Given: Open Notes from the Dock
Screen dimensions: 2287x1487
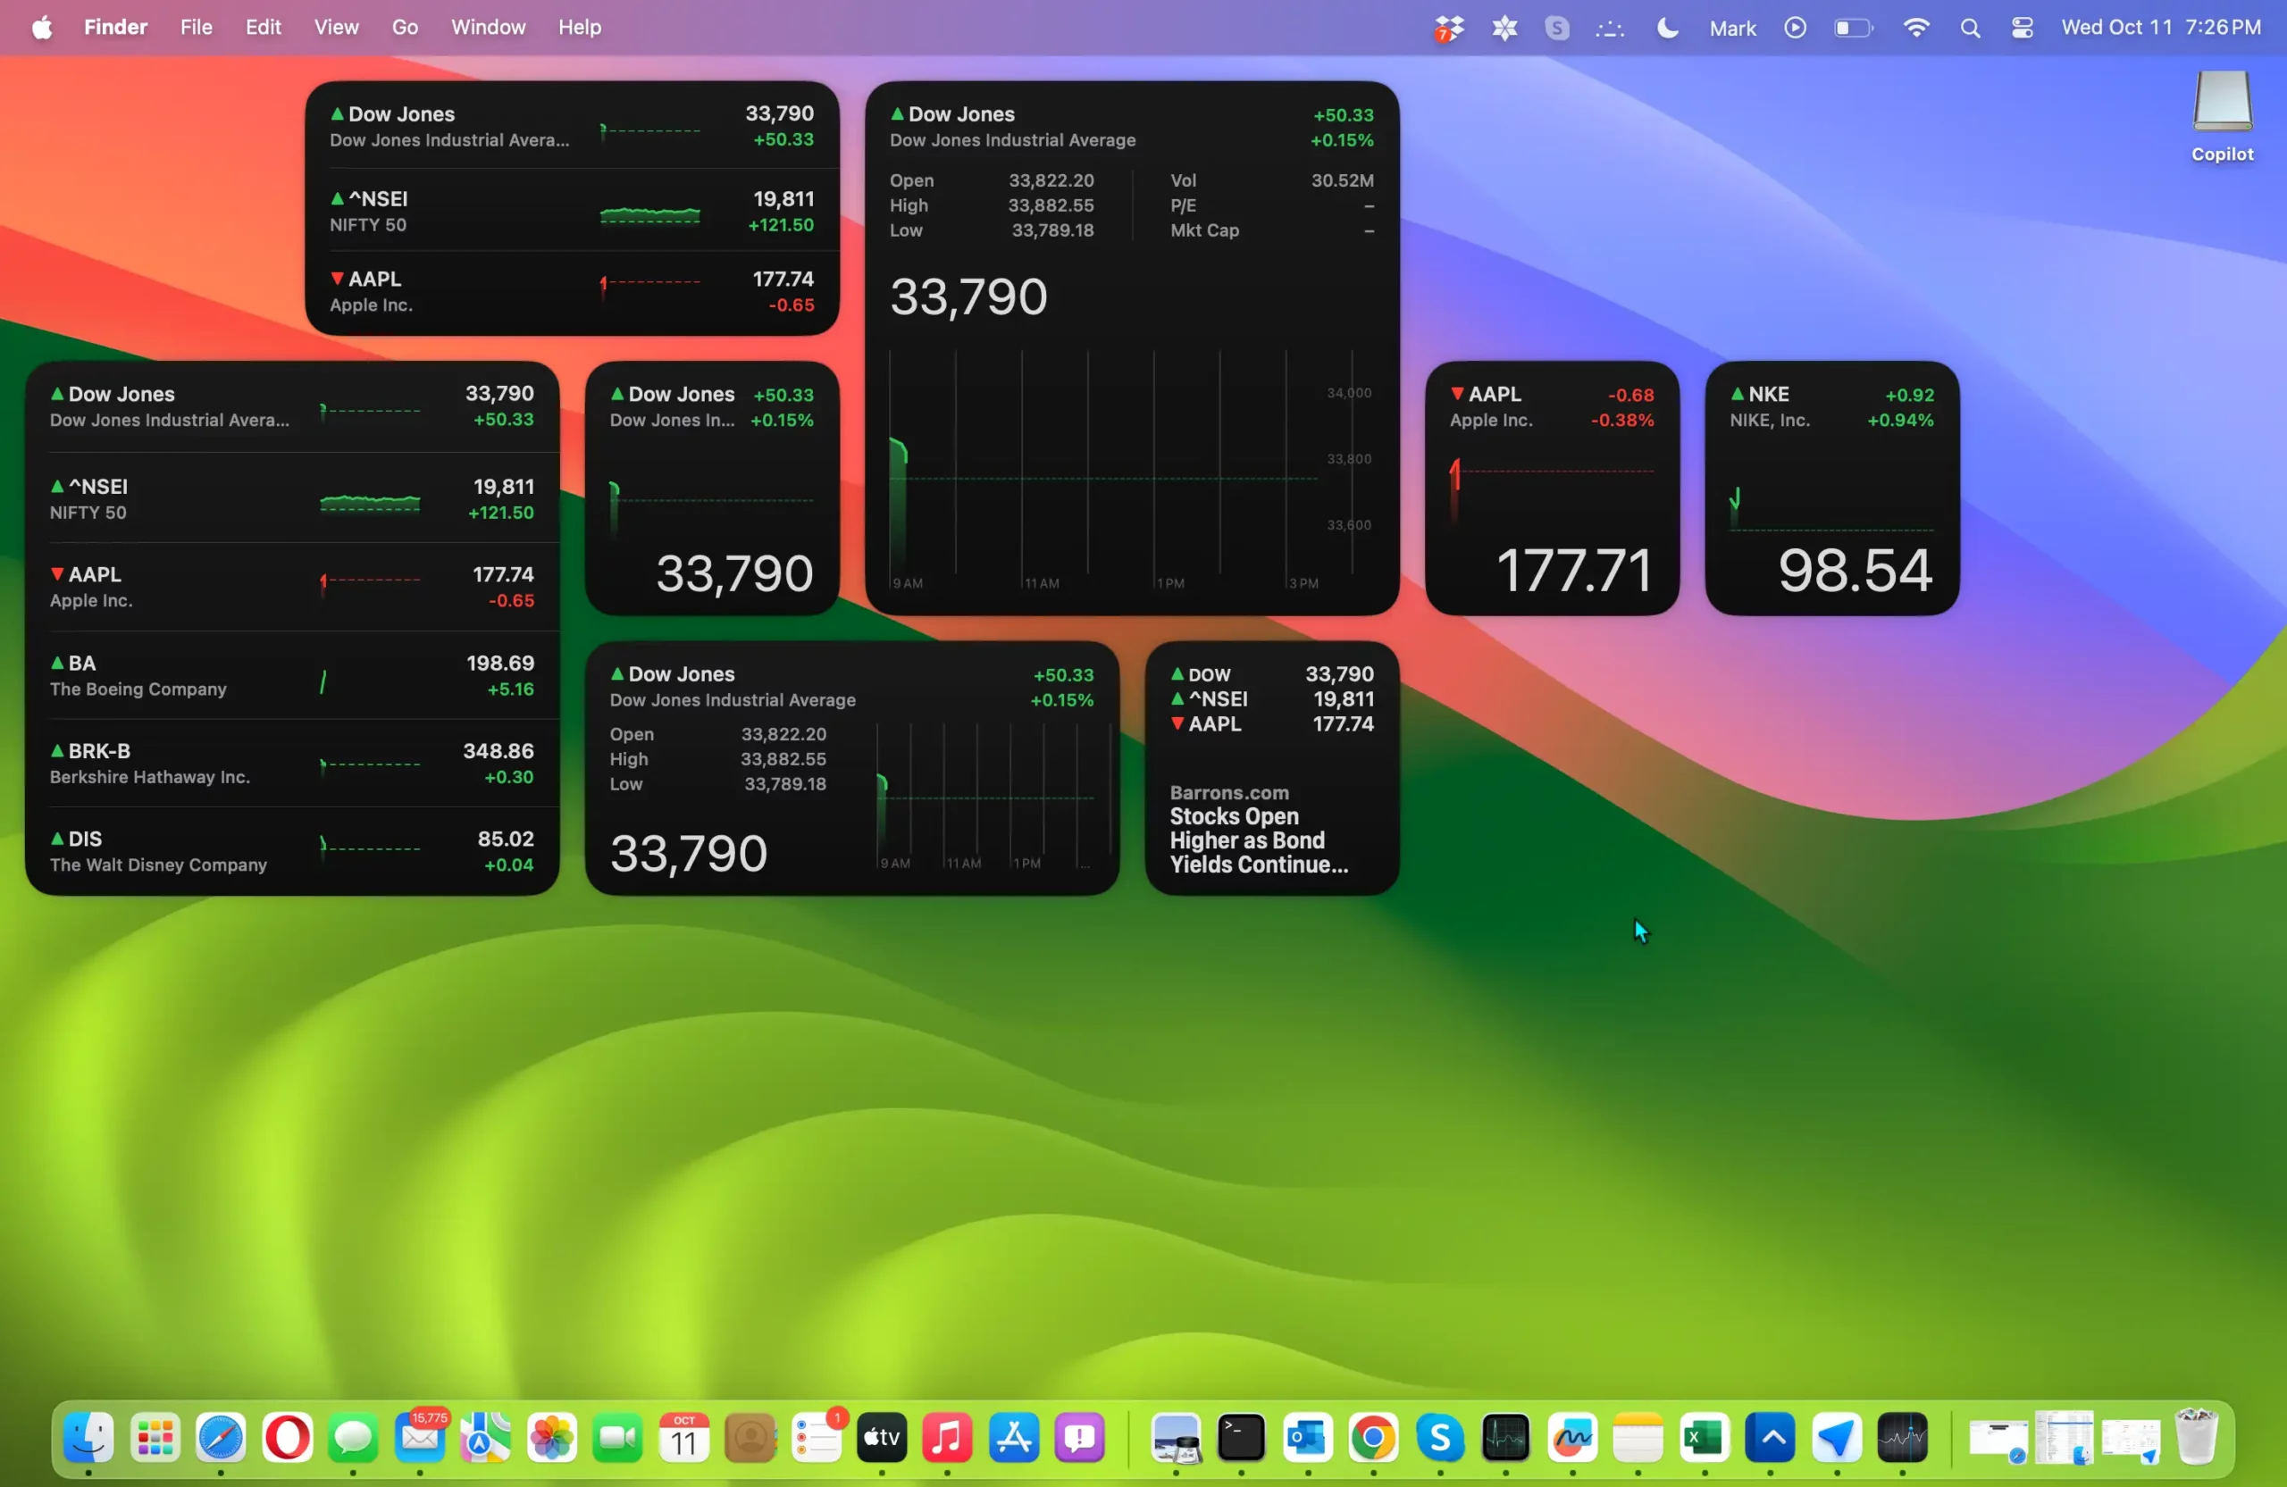Looking at the screenshot, I should click(1638, 1437).
